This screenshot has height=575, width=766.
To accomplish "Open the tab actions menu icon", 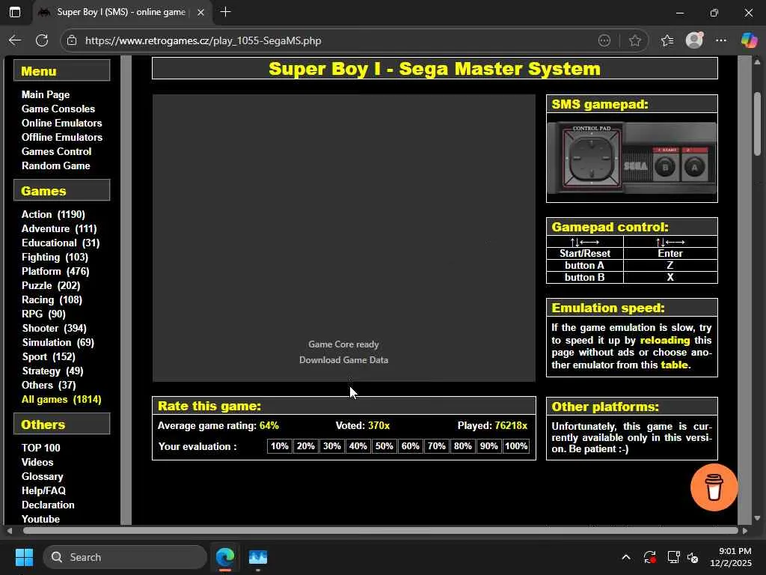I will [15, 12].
